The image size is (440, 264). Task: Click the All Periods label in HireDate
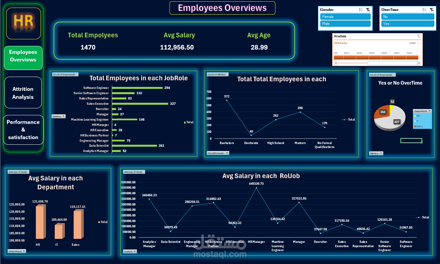coord(340,43)
